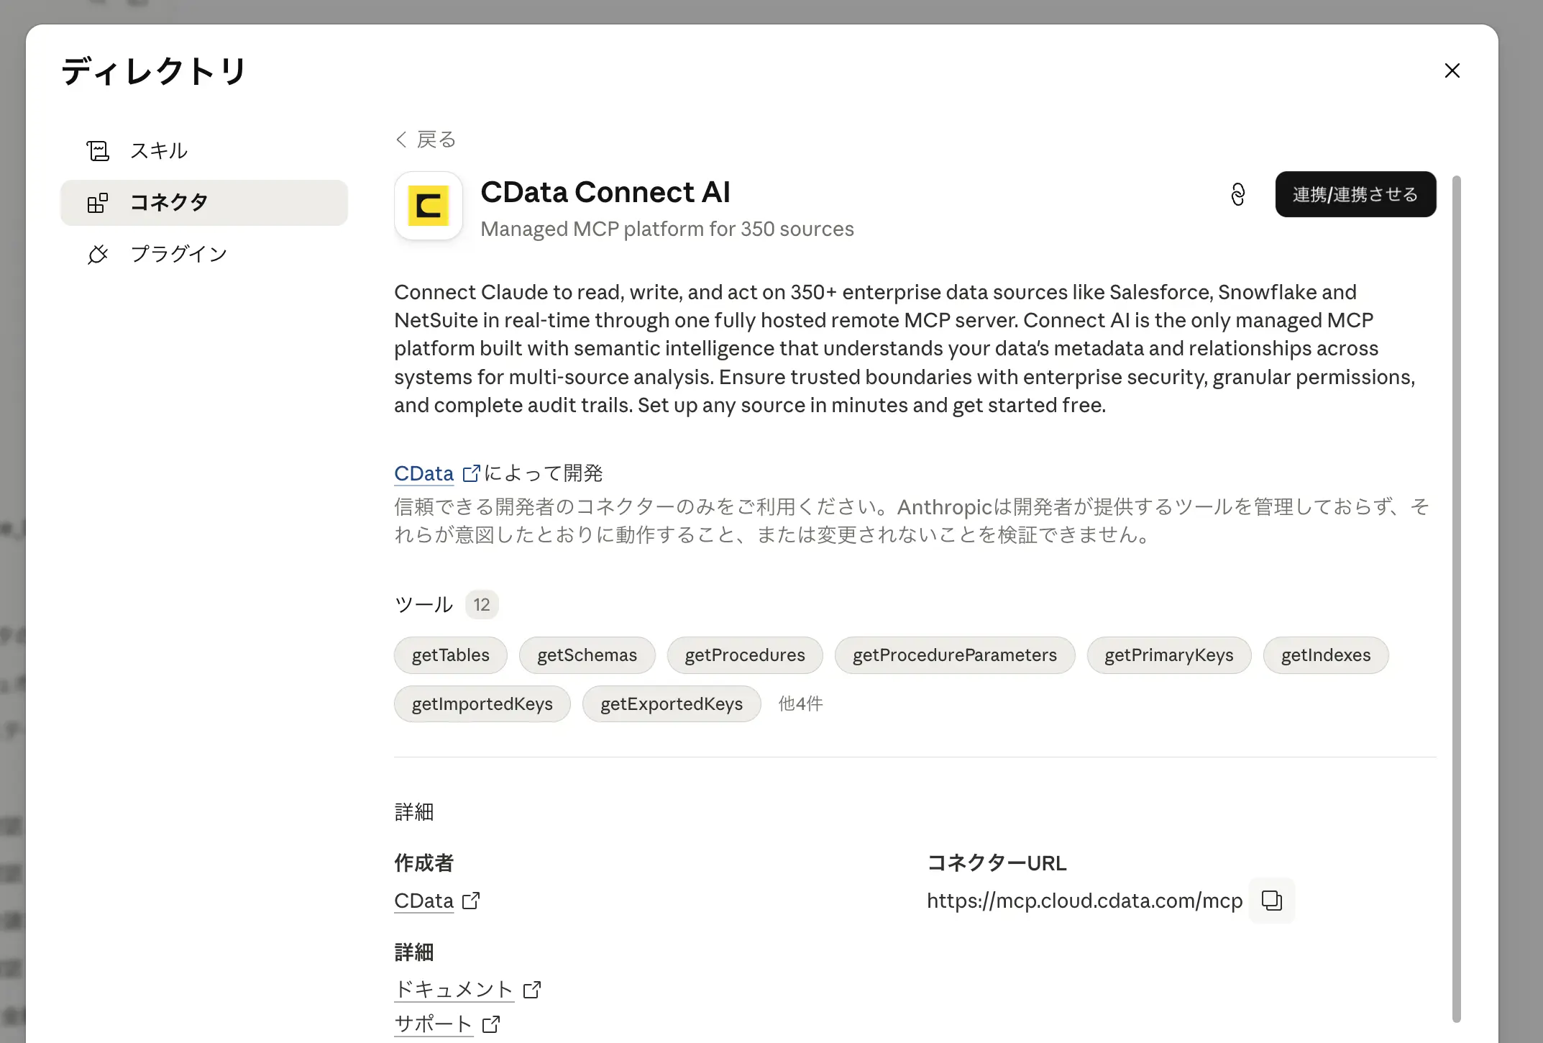Click the external link icon beside サポート

(x=491, y=1024)
